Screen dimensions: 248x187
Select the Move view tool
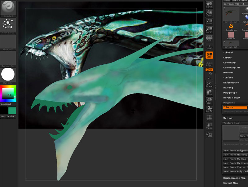click(209, 93)
